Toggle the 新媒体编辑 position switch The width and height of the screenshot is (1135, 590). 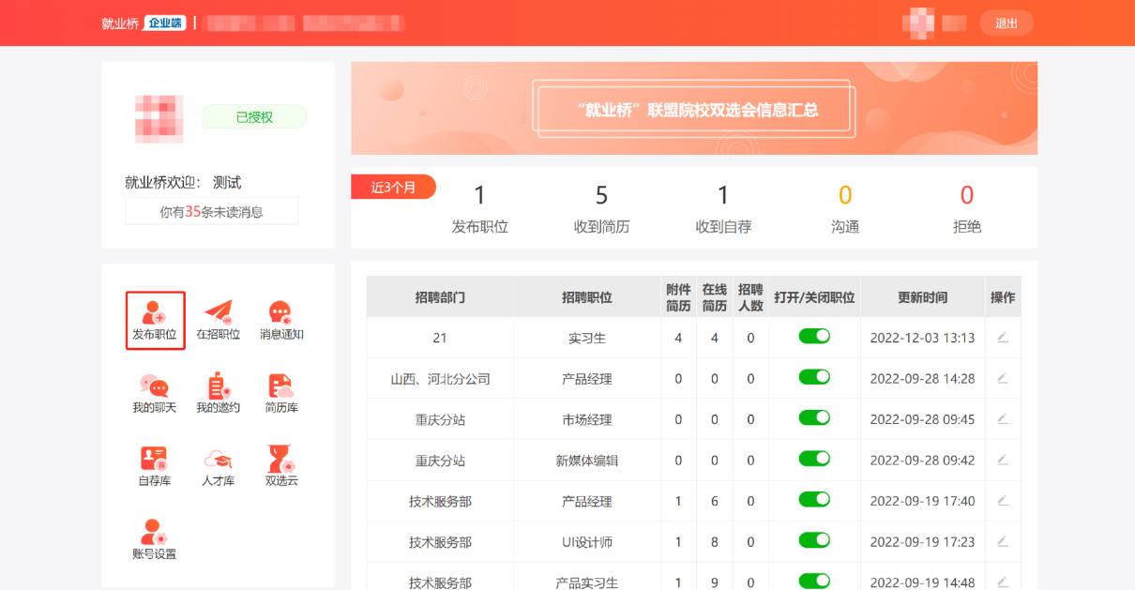[814, 459]
